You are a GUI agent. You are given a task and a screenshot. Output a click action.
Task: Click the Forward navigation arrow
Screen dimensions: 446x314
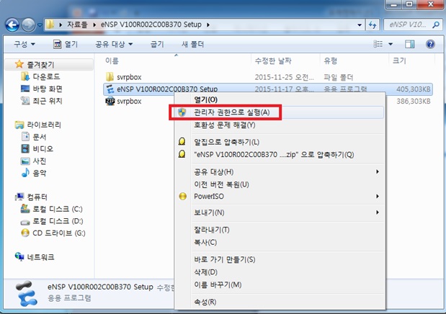28,24
